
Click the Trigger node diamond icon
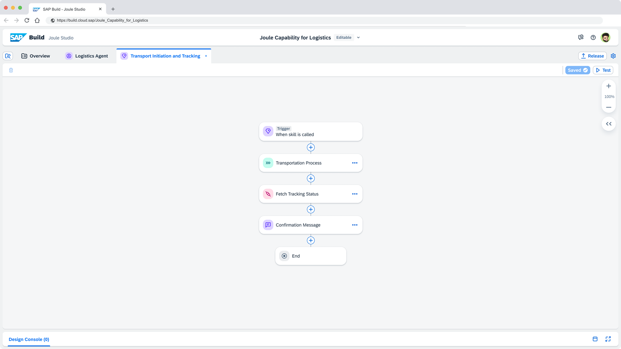[268, 131]
